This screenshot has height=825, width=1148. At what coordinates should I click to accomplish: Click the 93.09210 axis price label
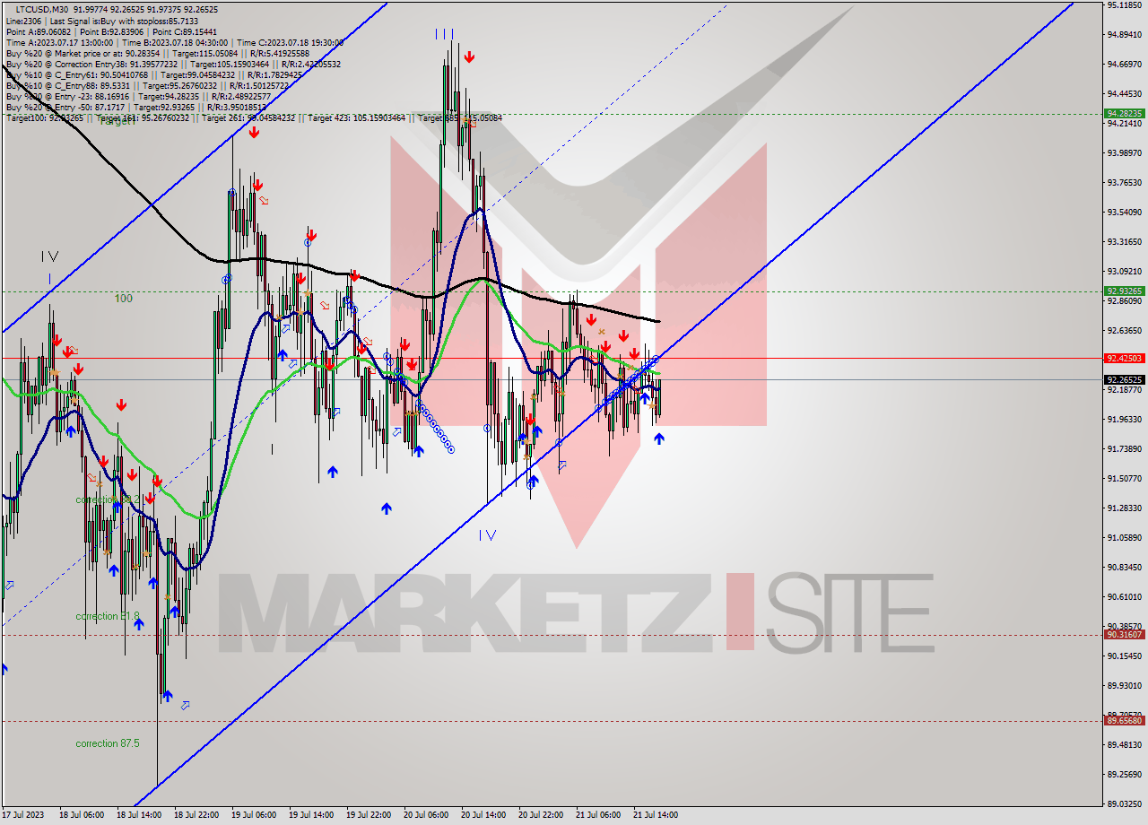(1125, 272)
